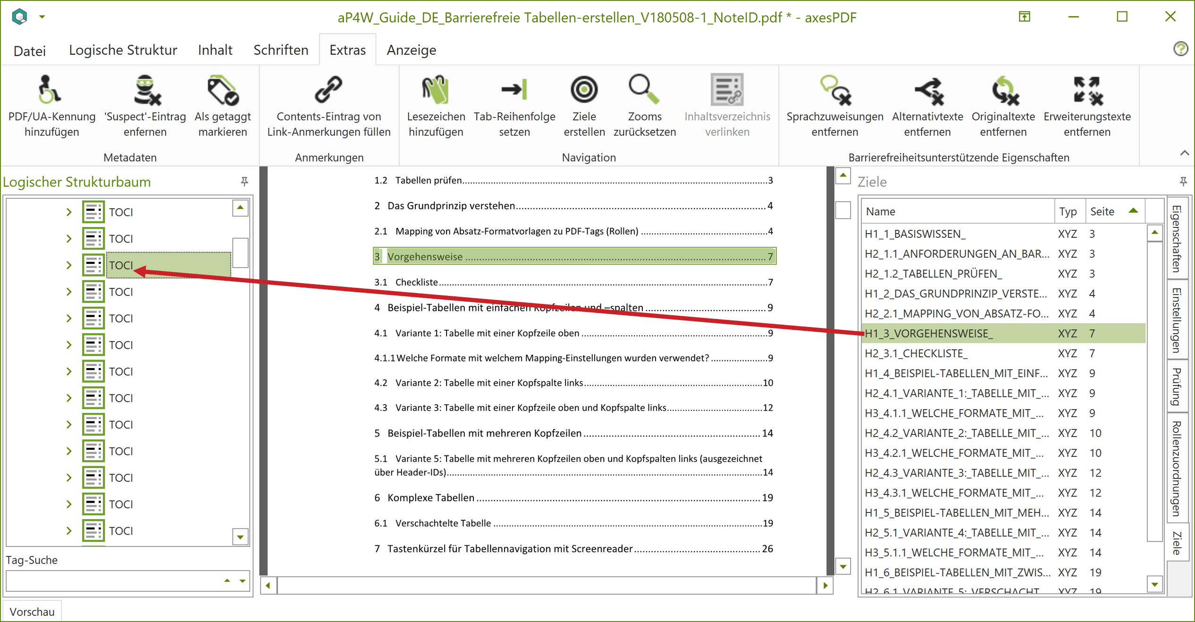This screenshot has width=1195, height=622.
Task: Click TOC entry 3.1 Checkliste in document
Action: pyautogui.click(x=573, y=282)
